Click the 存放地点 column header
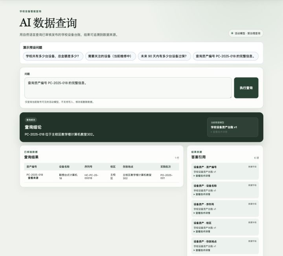 coord(128,167)
